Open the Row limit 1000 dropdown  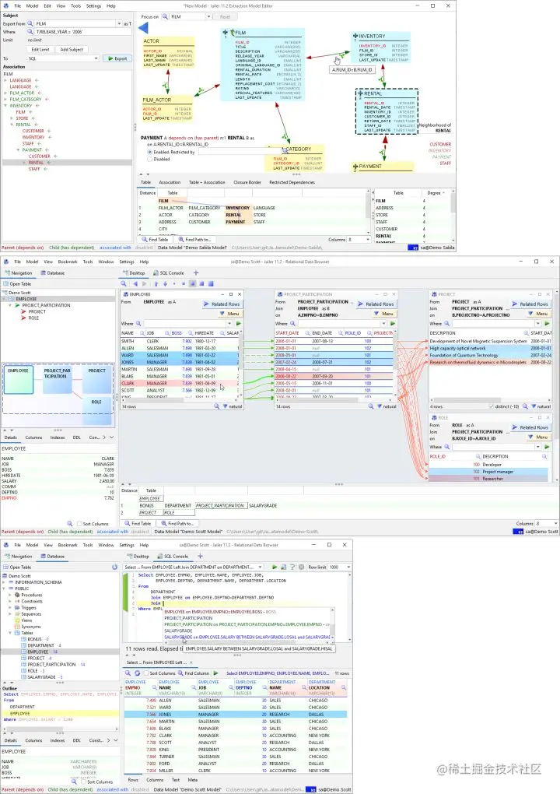pos(348,567)
